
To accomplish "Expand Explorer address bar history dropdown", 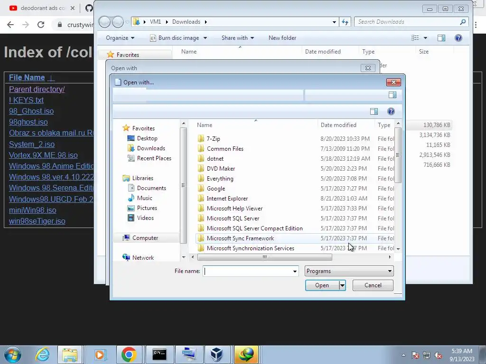I will [334, 22].
